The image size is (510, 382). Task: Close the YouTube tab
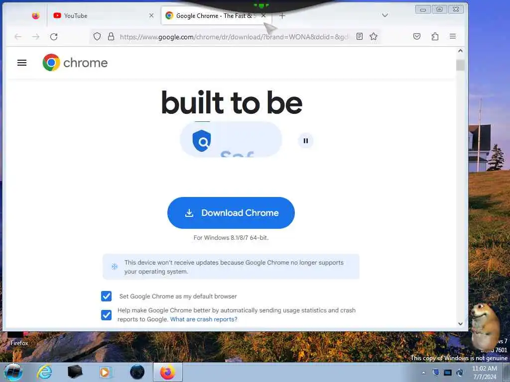click(151, 15)
